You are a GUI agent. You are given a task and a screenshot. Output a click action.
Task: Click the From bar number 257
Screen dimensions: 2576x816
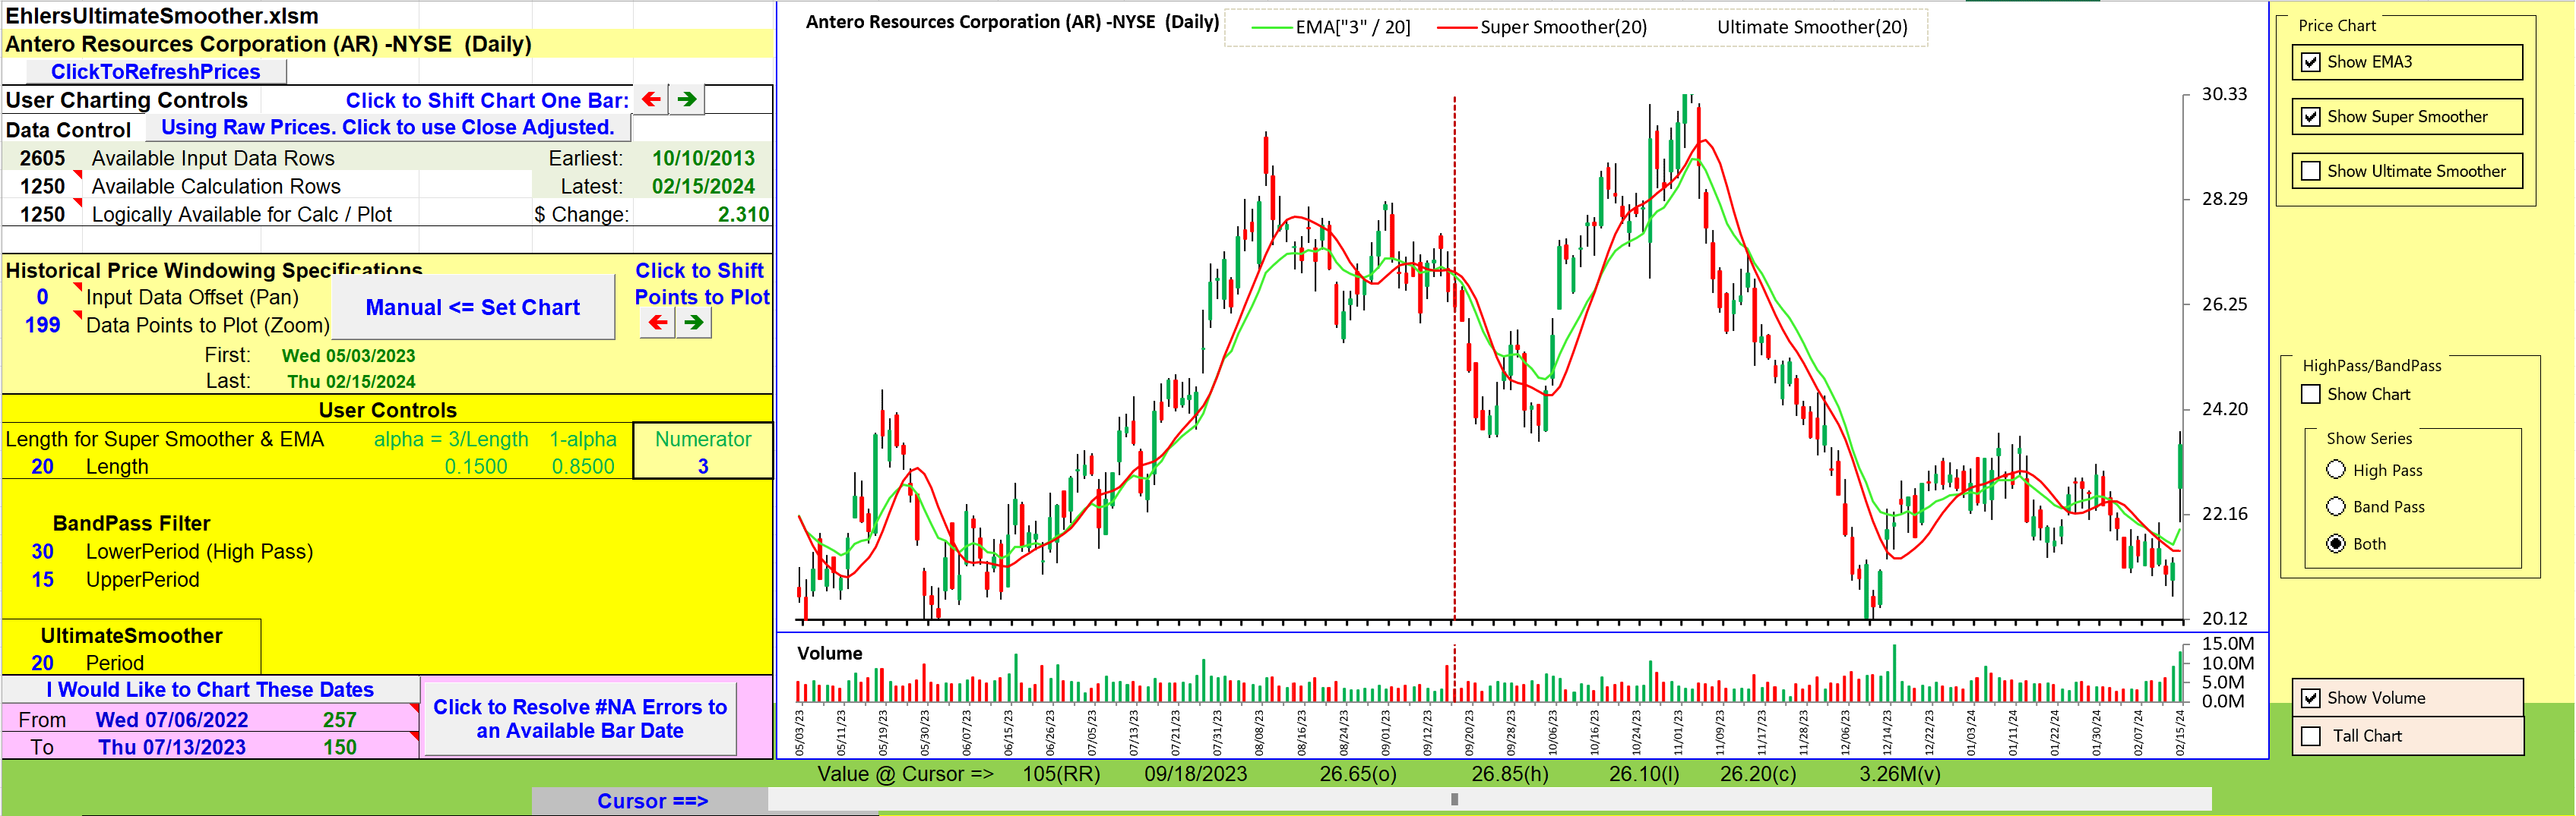[x=339, y=719]
